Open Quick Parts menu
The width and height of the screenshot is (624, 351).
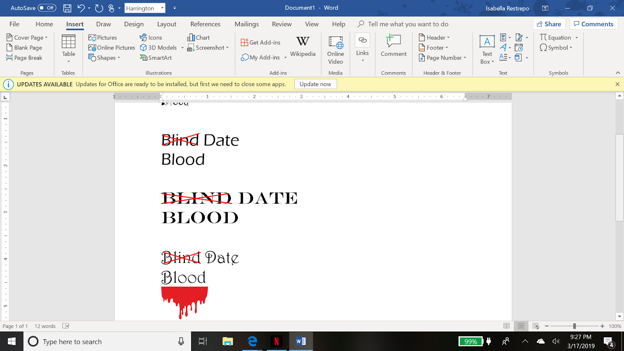click(x=505, y=37)
